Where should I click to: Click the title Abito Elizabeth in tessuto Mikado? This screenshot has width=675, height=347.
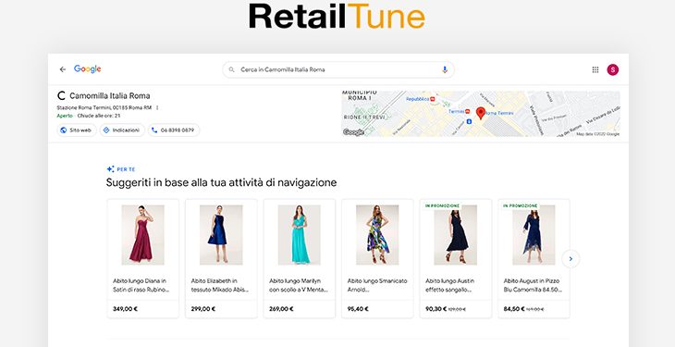220,285
